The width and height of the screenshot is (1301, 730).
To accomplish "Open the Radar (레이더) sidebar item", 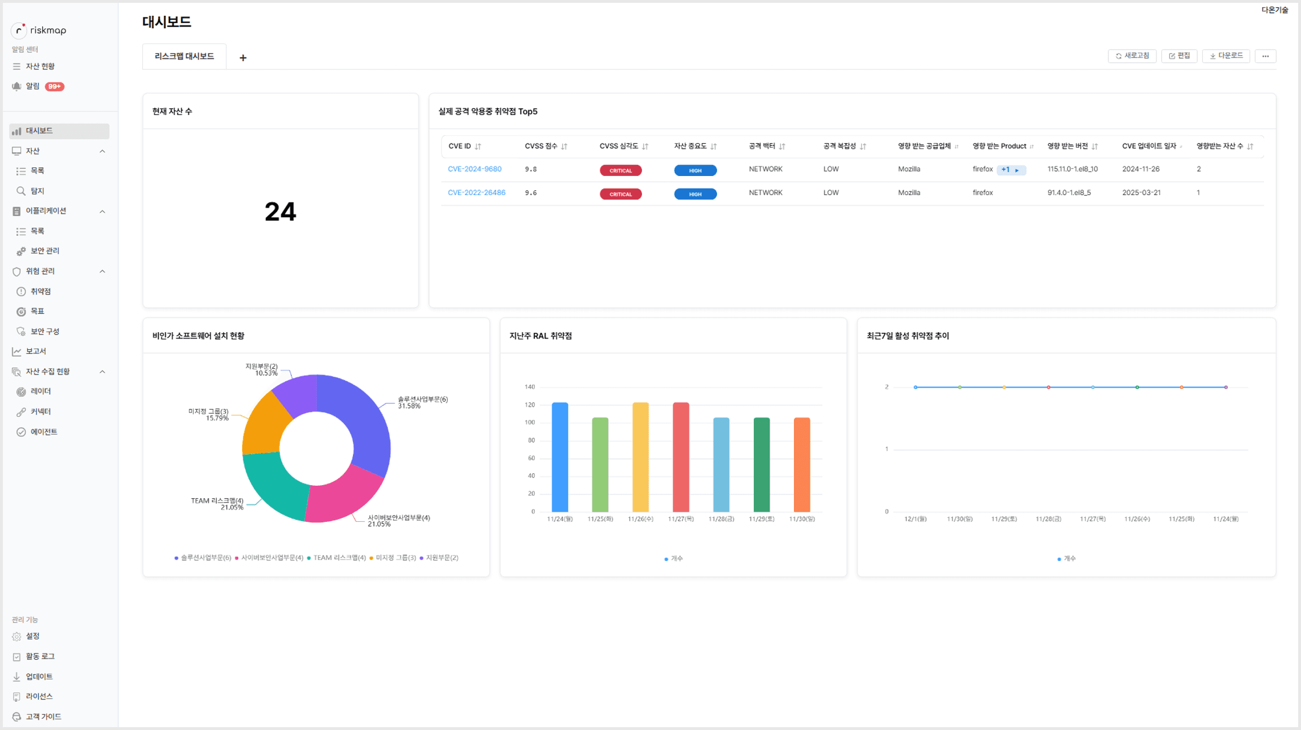I will [40, 392].
